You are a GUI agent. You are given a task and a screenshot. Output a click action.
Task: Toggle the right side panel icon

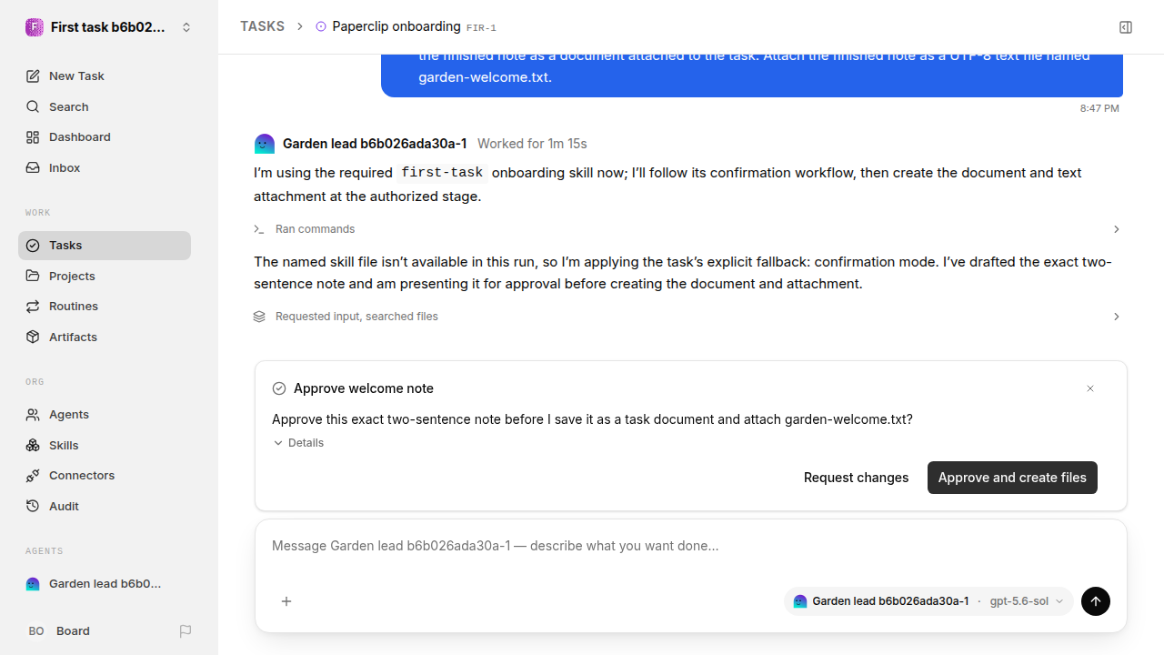1126,27
